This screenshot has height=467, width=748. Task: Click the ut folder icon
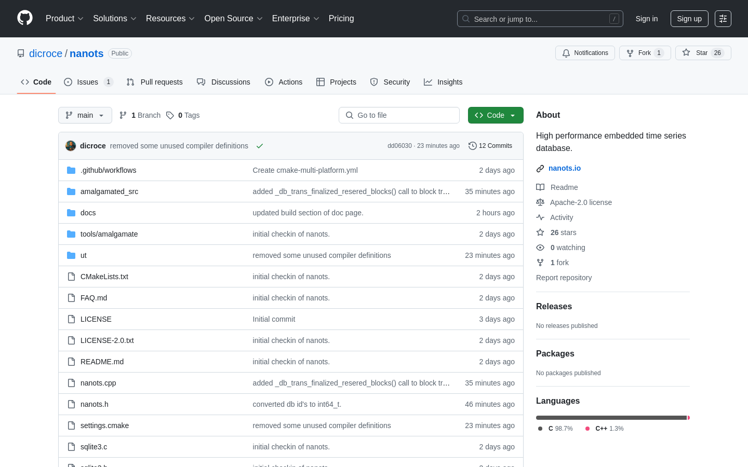(x=71, y=255)
